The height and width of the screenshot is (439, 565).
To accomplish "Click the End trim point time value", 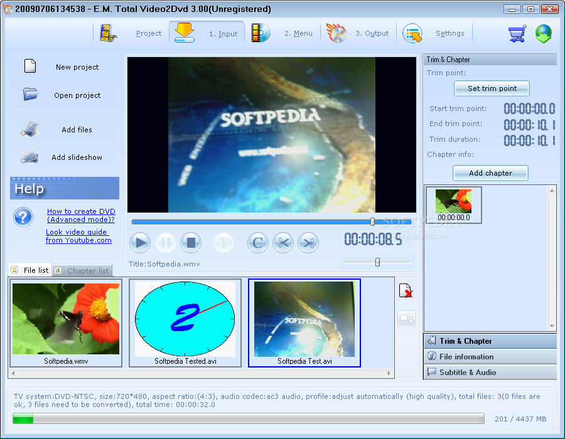I will pyautogui.click(x=529, y=125).
